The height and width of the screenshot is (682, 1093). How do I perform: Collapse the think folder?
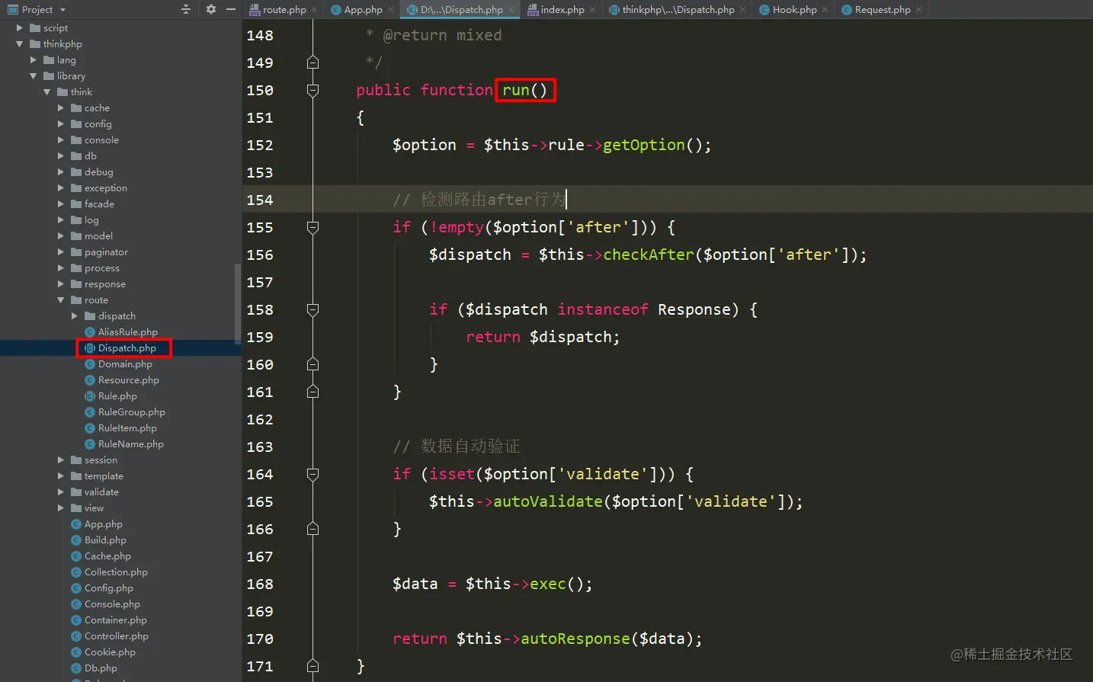click(47, 92)
